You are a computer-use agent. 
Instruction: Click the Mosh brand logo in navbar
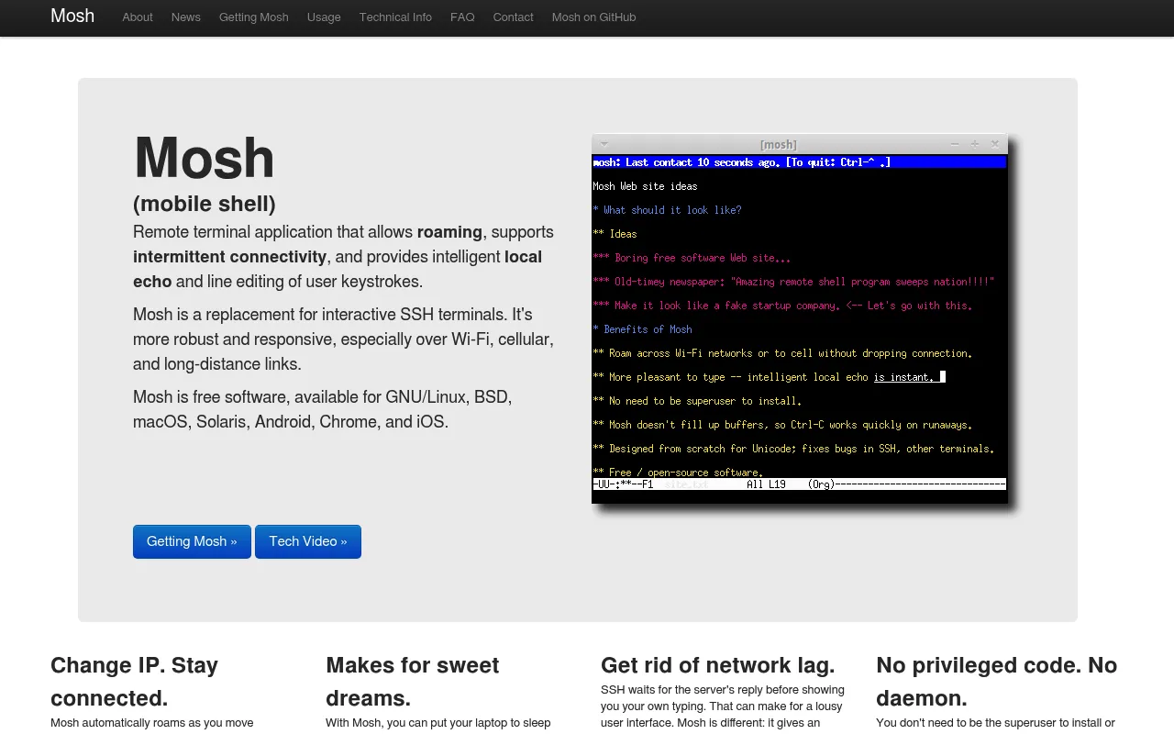click(x=72, y=16)
